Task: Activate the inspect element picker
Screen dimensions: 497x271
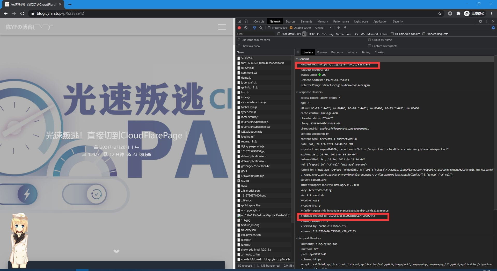Action: click(239, 21)
